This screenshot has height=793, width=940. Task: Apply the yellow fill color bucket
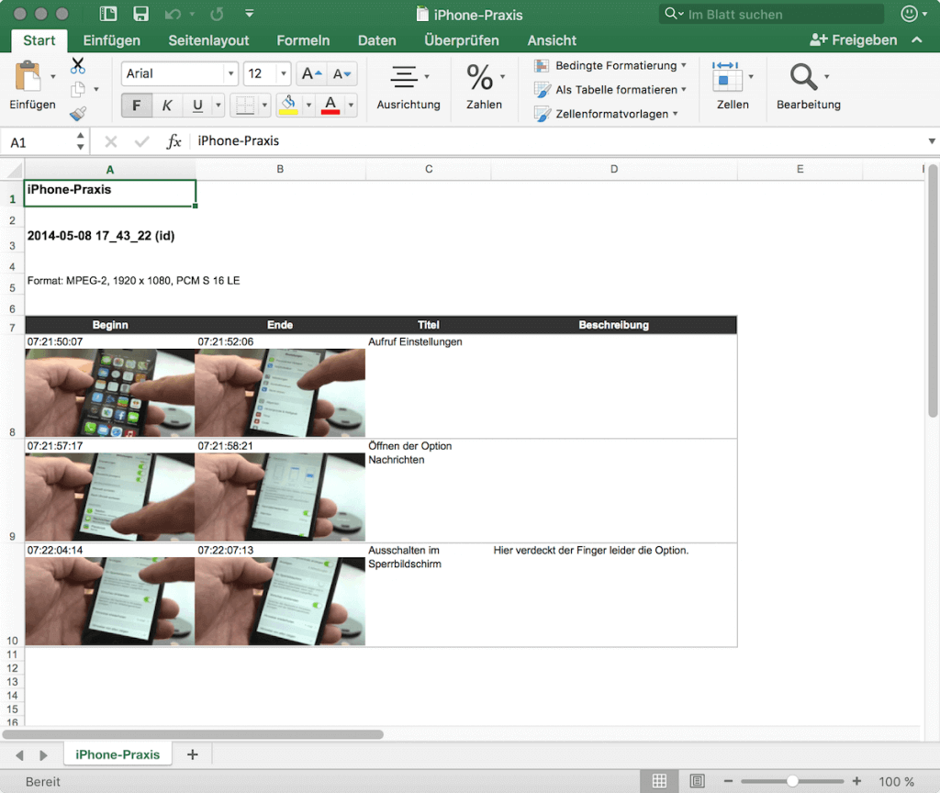(x=289, y=106)
